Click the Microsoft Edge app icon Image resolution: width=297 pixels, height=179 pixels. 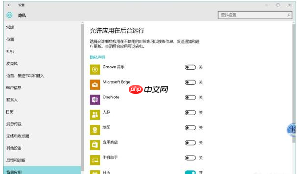[95, 84]
